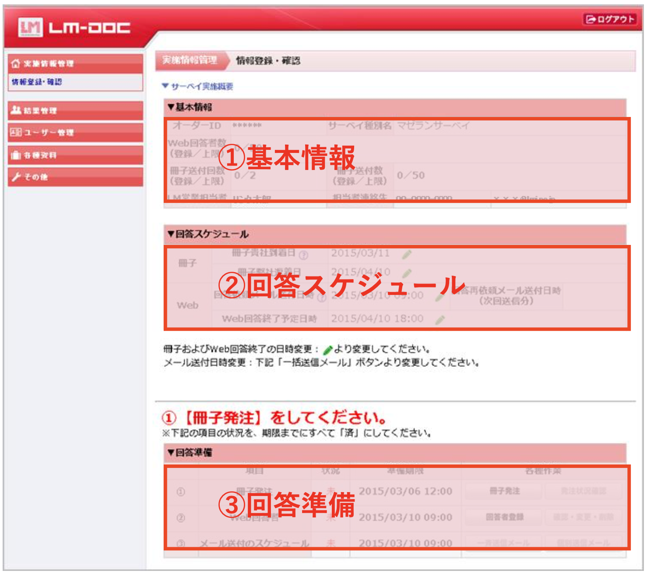Click the ログアウト logout button
Image resolution: width=647 pixels, height=574 pixels.
point(610,19)
